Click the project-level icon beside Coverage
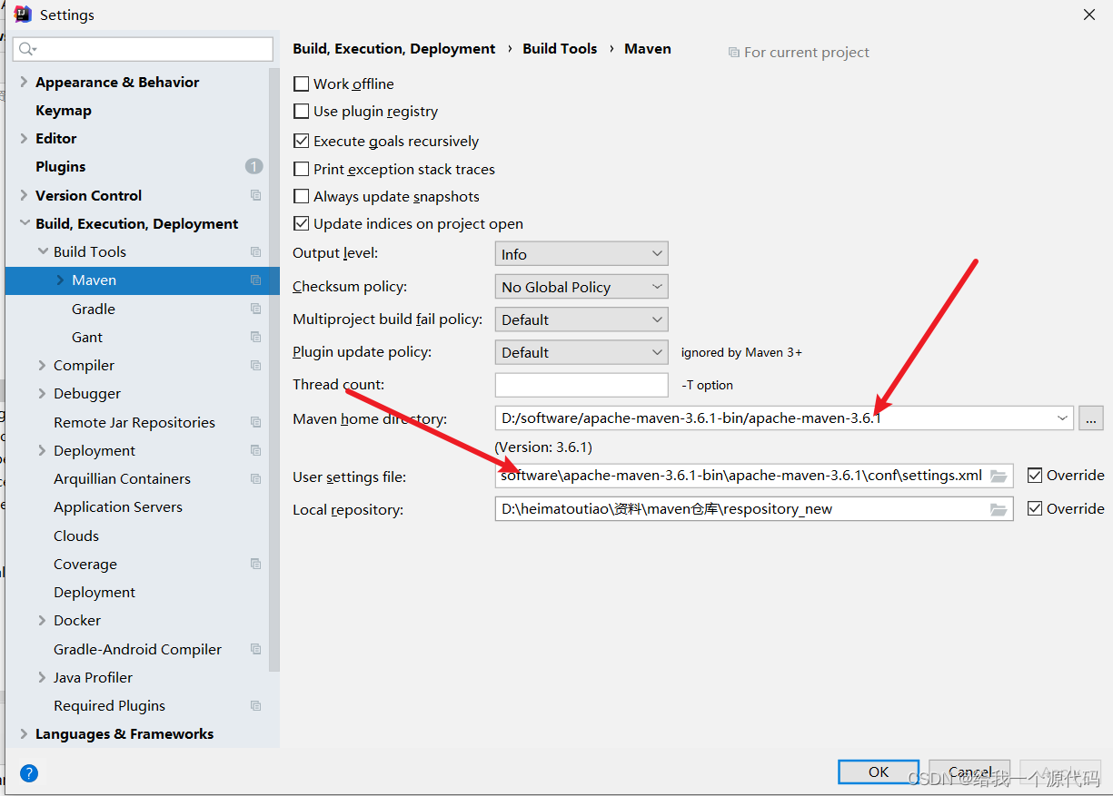The height and width of the screenshot is (796, 1113). 256,564
